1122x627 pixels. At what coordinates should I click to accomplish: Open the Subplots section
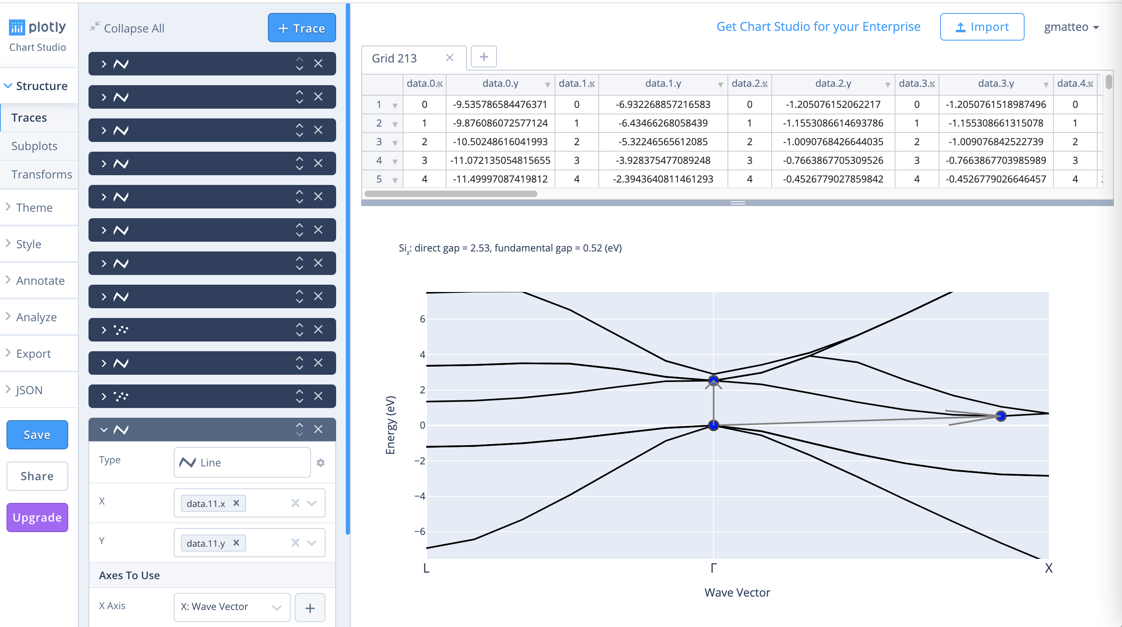35,146
